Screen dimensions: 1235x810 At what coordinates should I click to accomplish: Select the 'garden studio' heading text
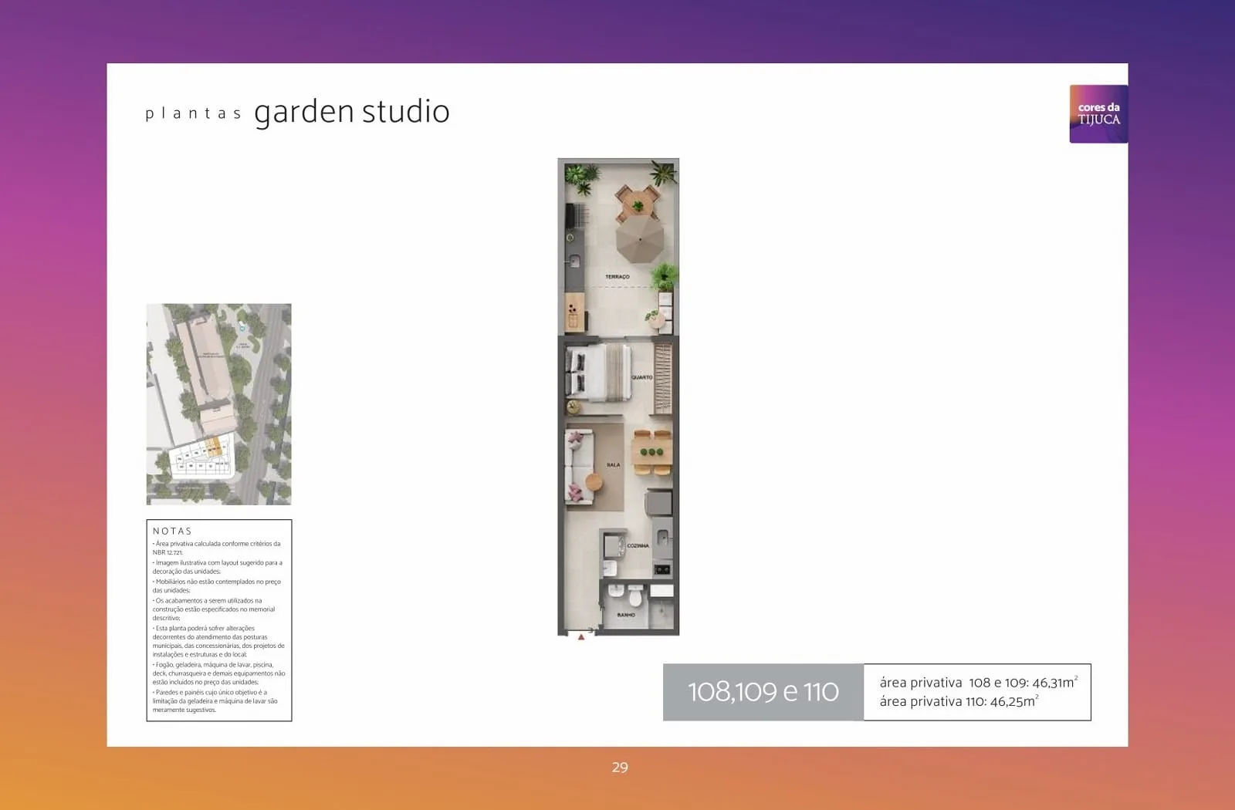point(352,112)
